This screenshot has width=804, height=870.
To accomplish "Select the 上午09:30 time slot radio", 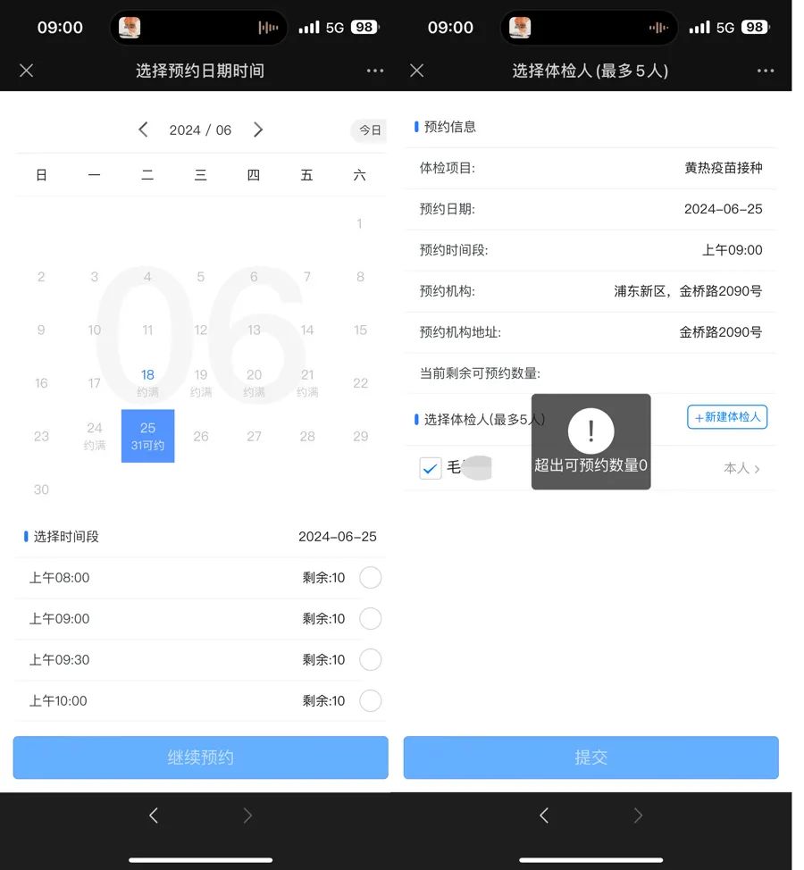I will (x=370, y=660).
